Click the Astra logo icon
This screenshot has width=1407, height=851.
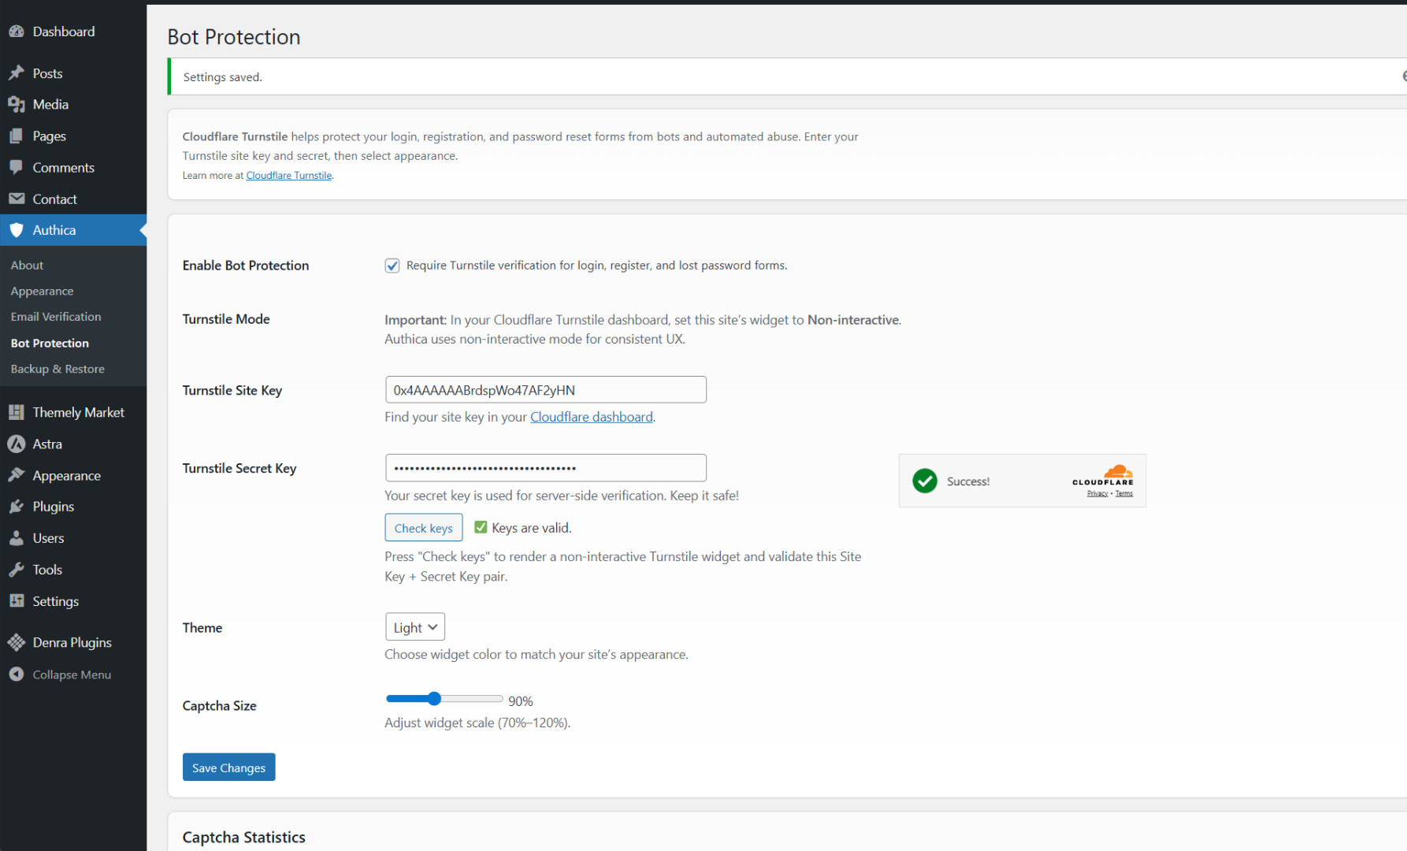17,444
